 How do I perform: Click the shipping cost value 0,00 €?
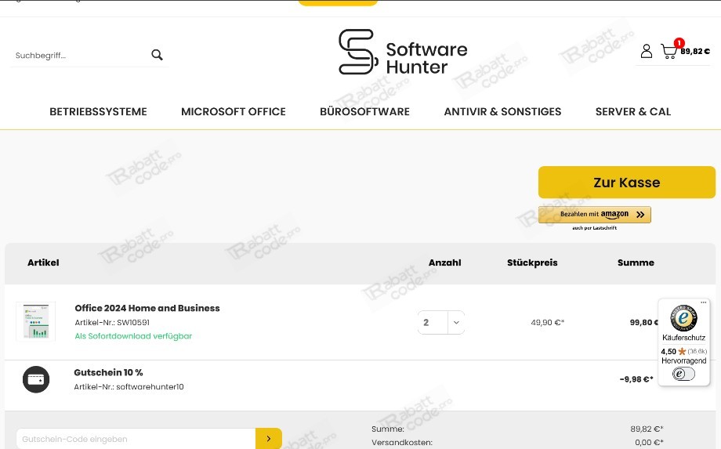(649, 443)
